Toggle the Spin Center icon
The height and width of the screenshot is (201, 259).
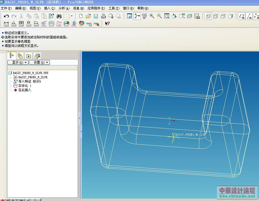pos(137,16)
